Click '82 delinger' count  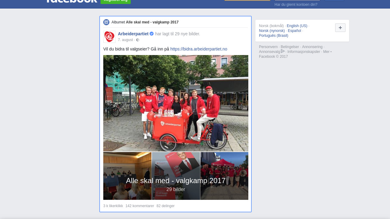click(165, 206)
